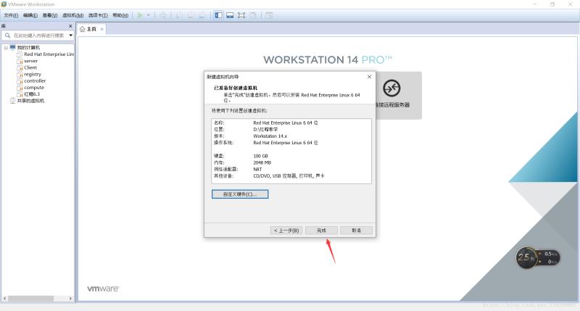Screen dimensions: 580x311
Task: Click the 上一步(B) back button
Action: point(286,230)
